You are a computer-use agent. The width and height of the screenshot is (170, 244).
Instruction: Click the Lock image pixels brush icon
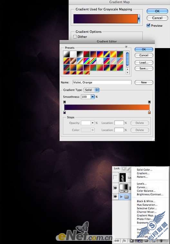coord(128,168)
